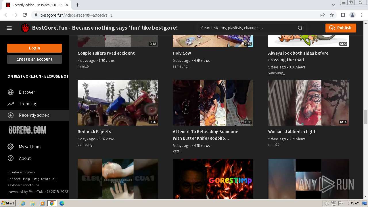368x207 pixels.
Task: Click the Discover globe icon
Action: 11,92
